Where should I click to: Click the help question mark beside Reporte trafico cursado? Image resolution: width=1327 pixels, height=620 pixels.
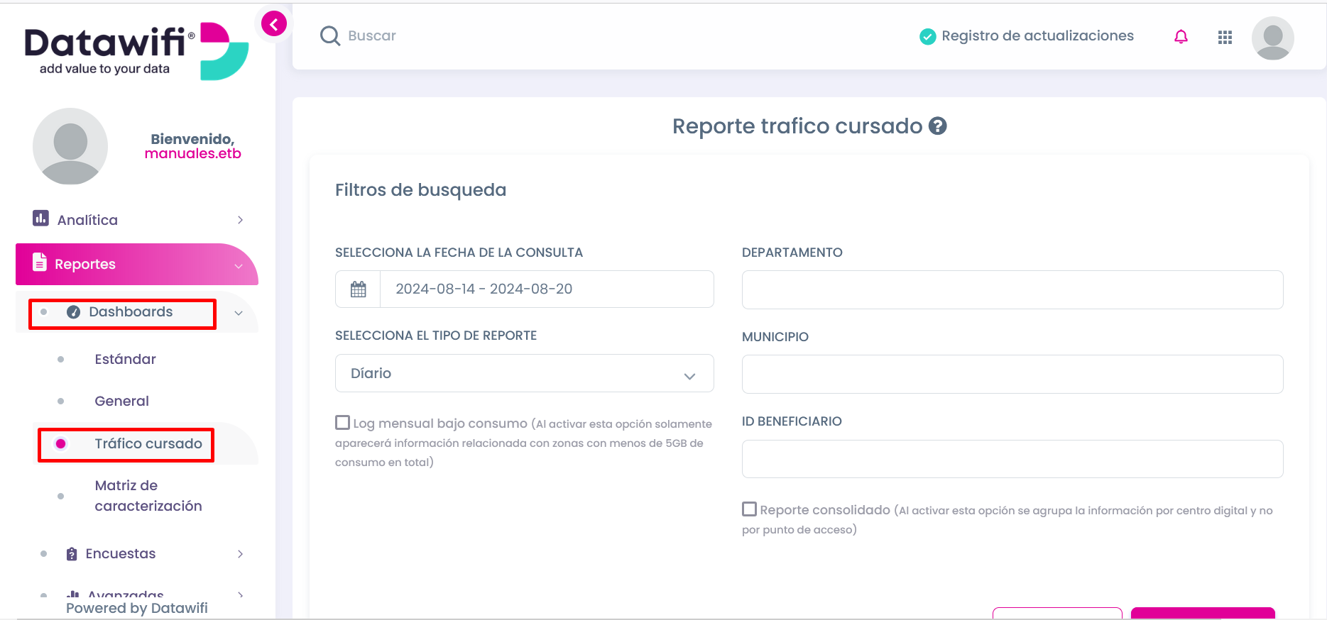click(x=938, y=126)
